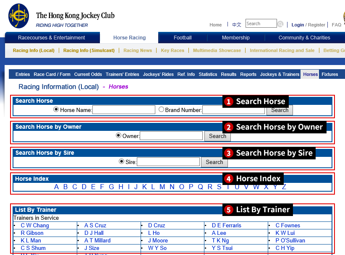Viewport: 345px width, 255px height.
Task: Click the Owner text input field
Action: pyautogui.click(x=171, y=136)
